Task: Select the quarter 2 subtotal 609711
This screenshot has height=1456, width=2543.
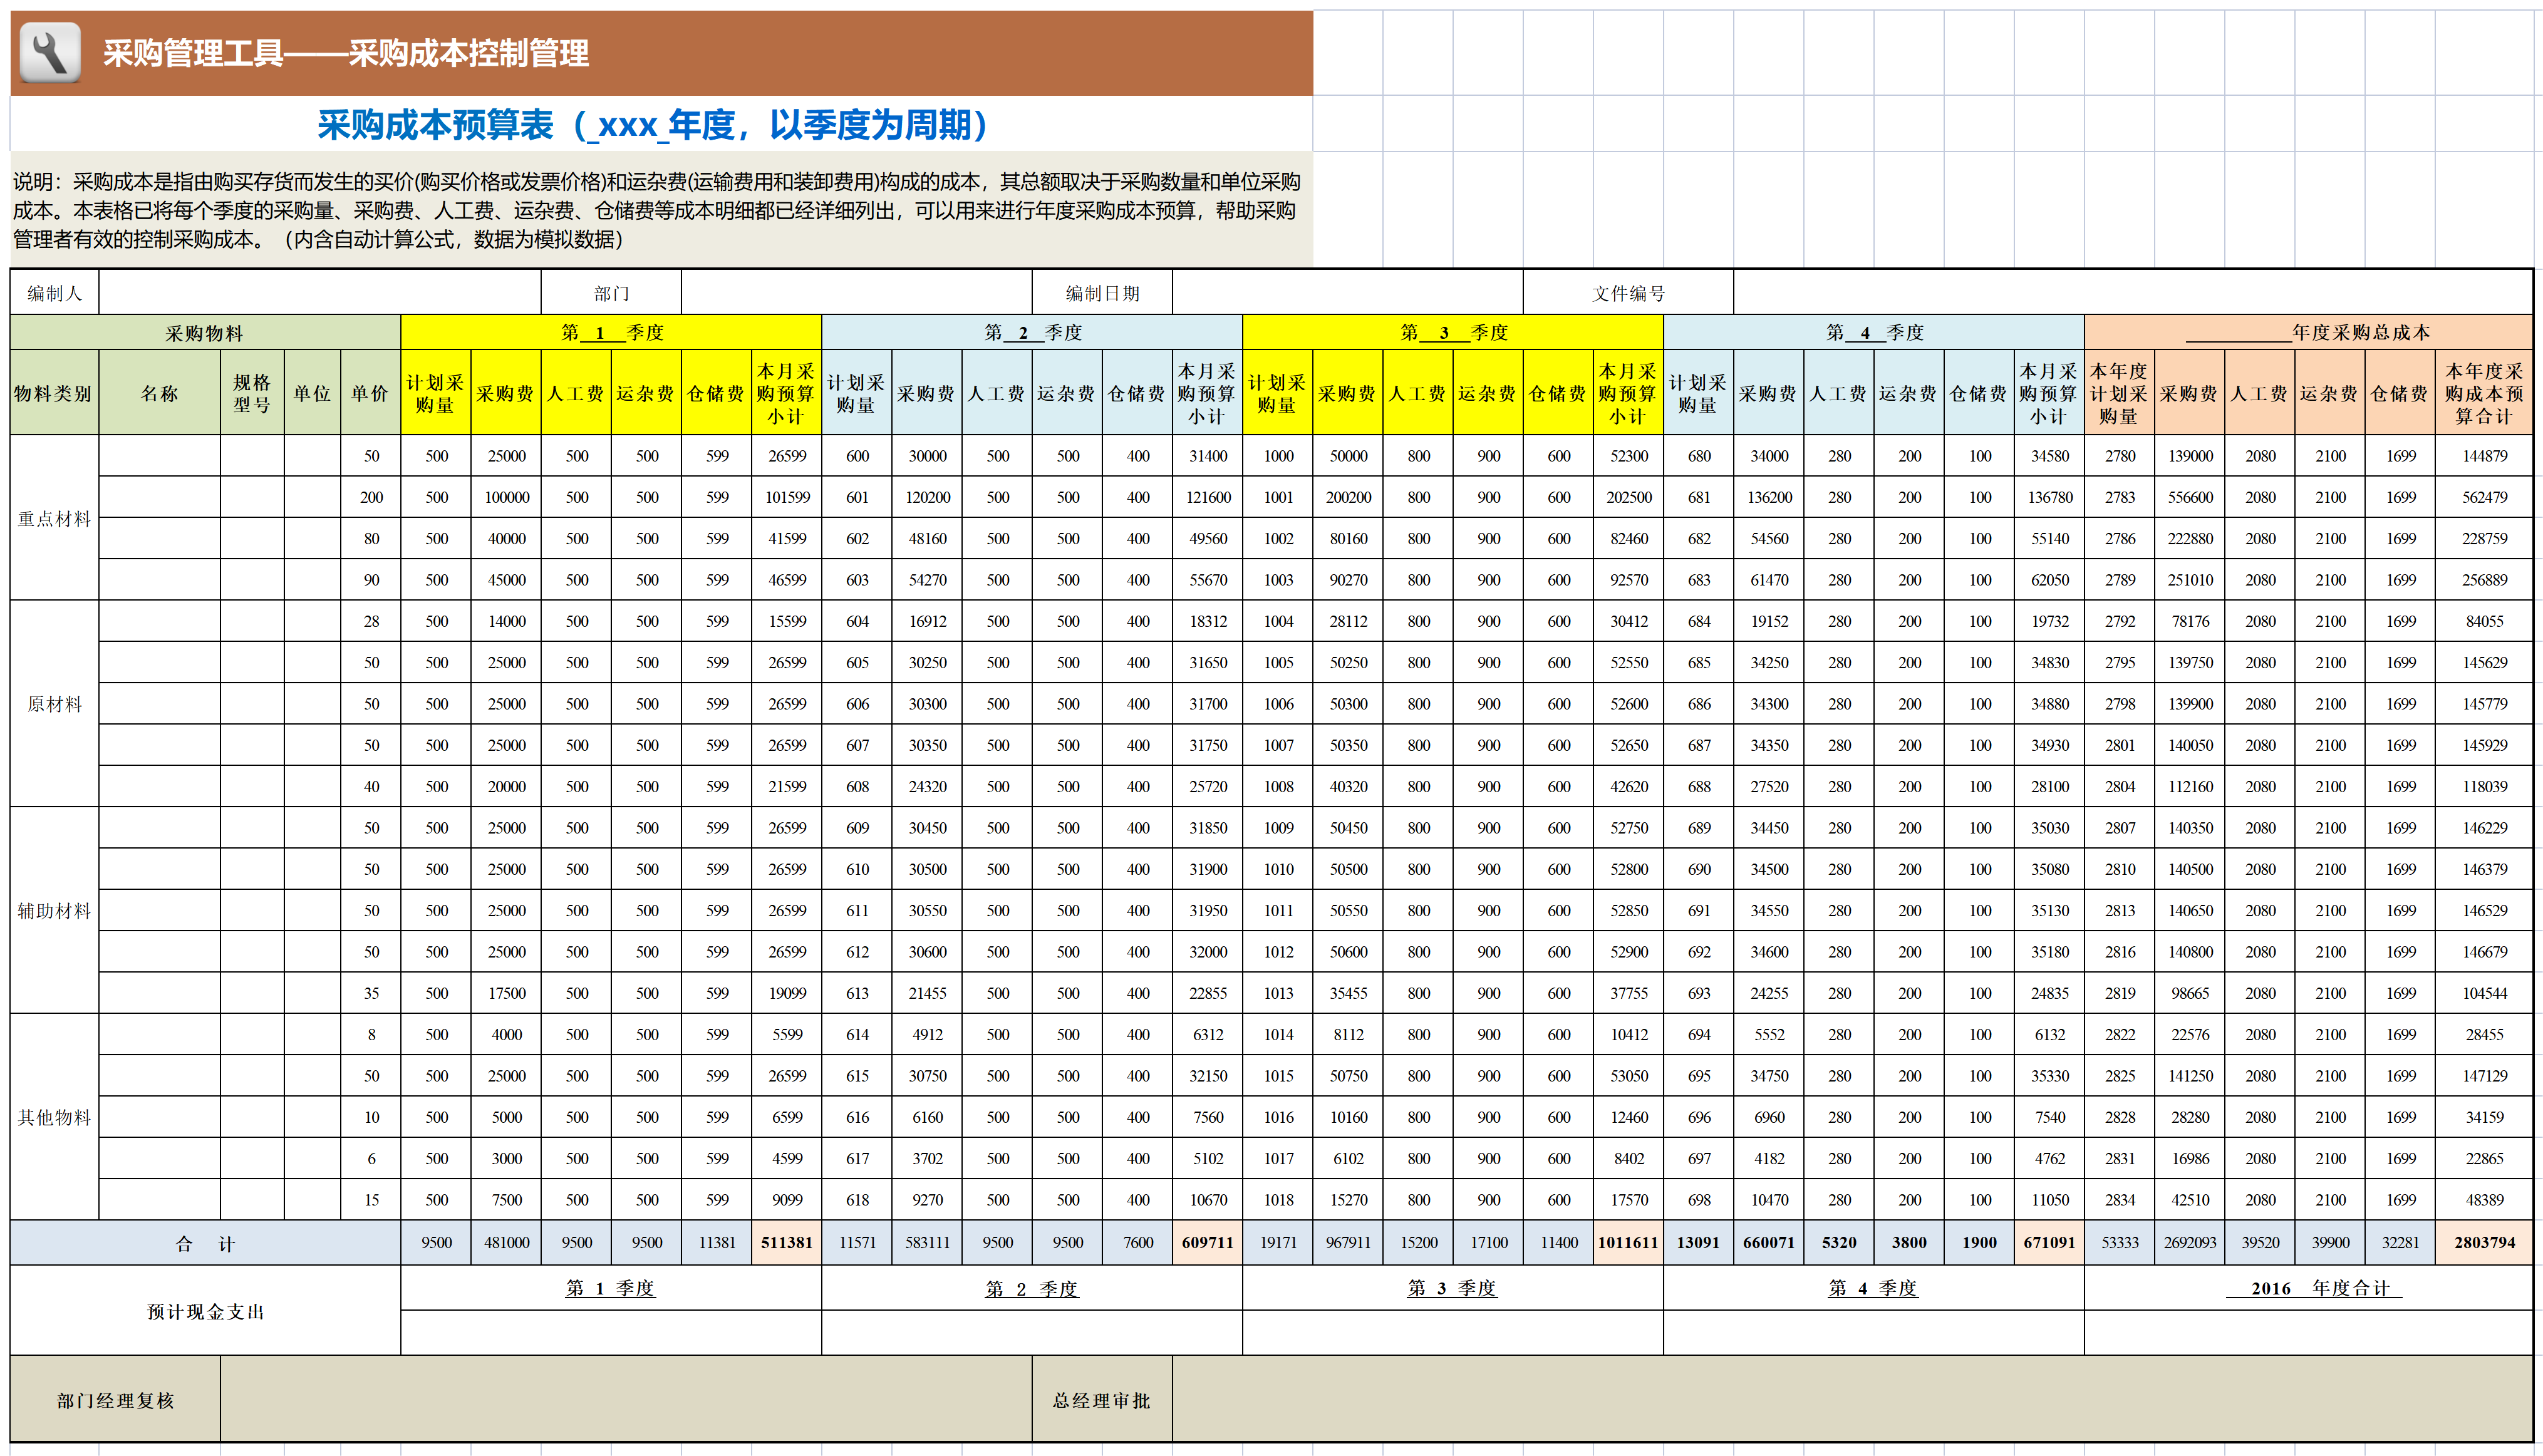Action: [x=1208, y=1243]
